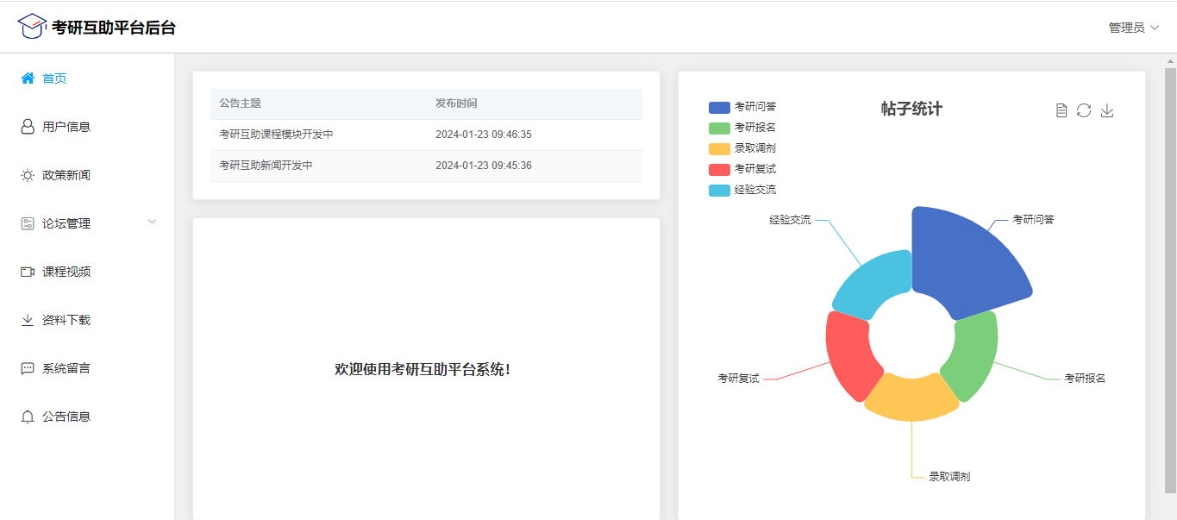This screenshot has height=520, width=1177.
Task: Navigate to 资料下载 page
Action: click(87, 320)
